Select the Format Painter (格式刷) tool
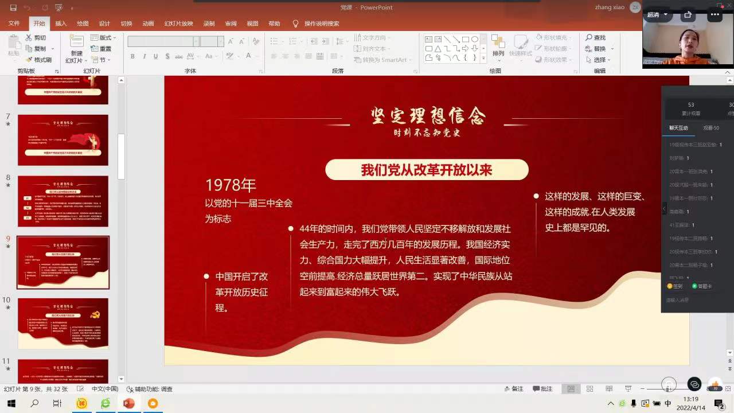Viewport: 734px width, 413px height. click(29, 60)
